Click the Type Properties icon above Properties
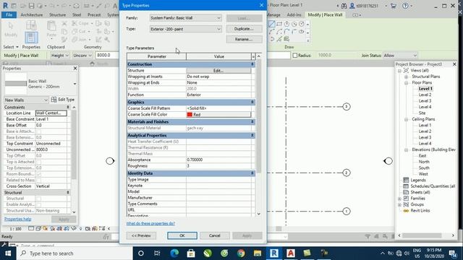 click(x=31, y=25)
